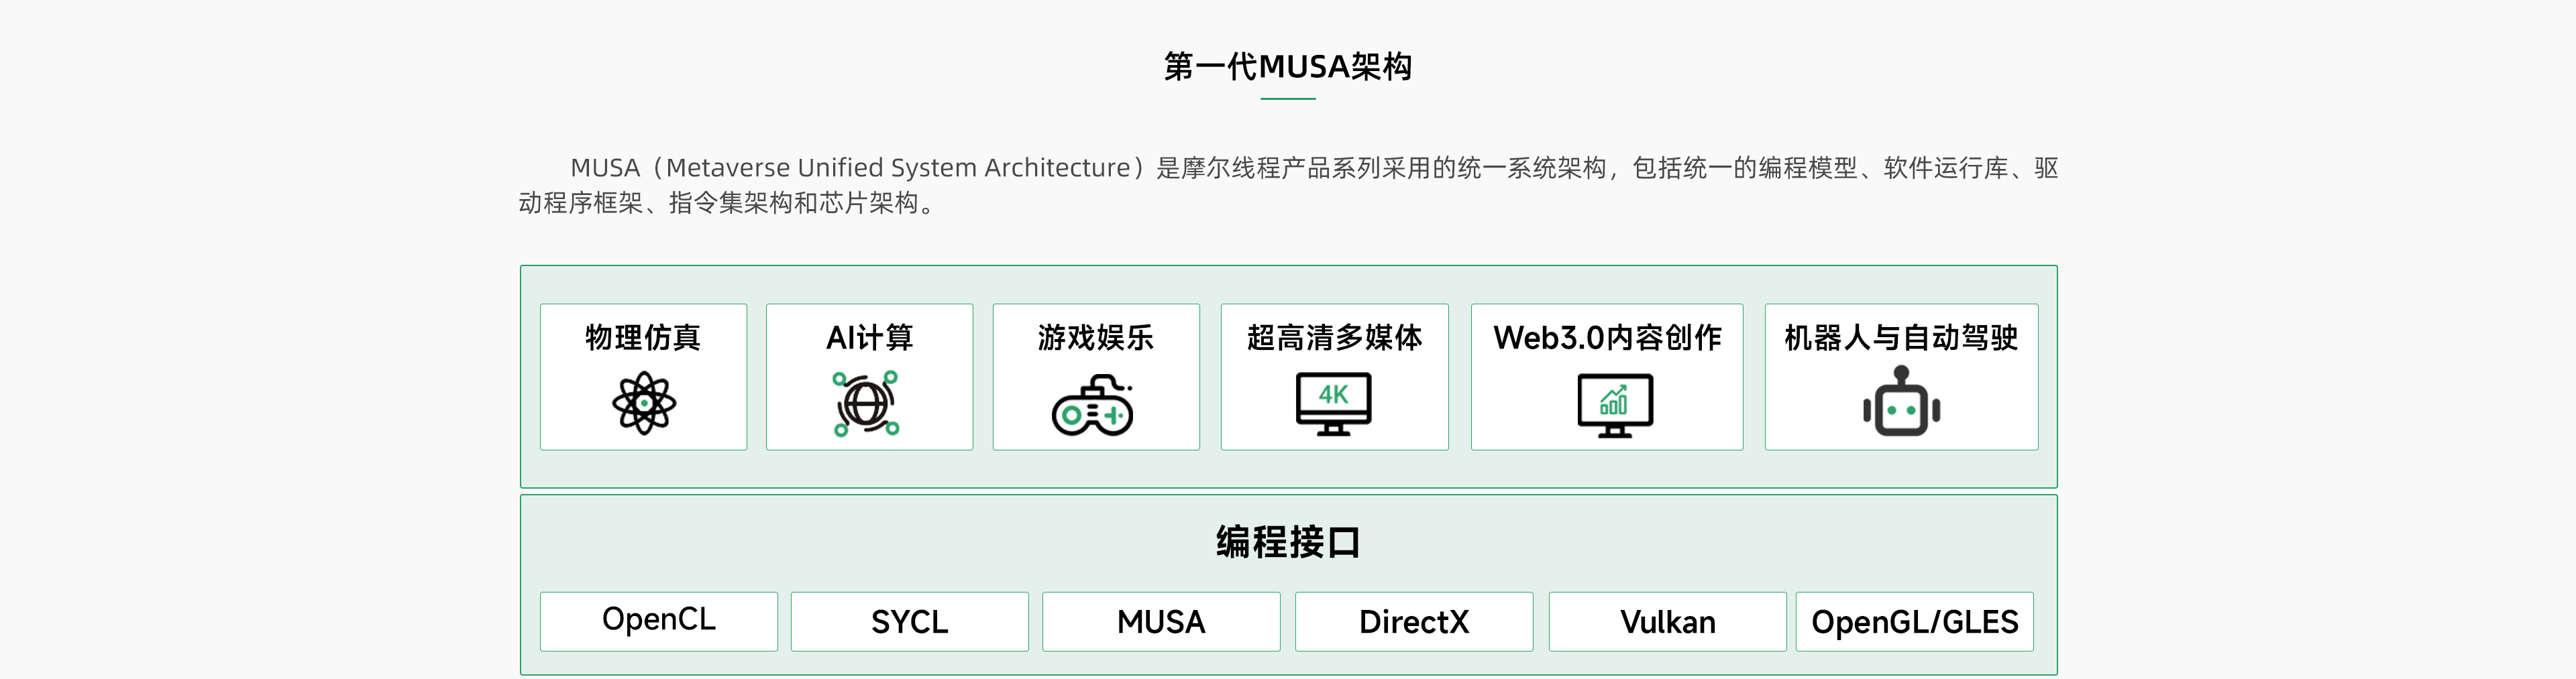This screenshot has width=2576, height=679.
Task: Click the DirectX interface box
Action: coord(1414,621)
